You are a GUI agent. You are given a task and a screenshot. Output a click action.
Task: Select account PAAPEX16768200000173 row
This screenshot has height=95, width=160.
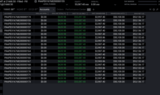click(x=74, y=82)
